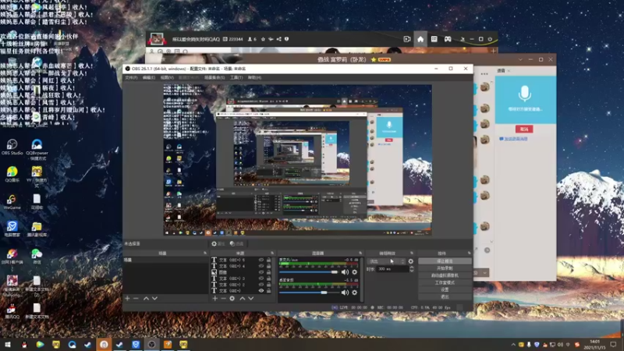The image size is (624, 351).
Task: Open the 淡出 scene transition dropdown
Action: coord(386,261)
